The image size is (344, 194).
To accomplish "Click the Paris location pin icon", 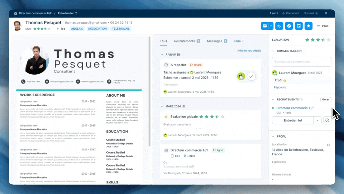I will pyautogui.click(x=185, y=156).
